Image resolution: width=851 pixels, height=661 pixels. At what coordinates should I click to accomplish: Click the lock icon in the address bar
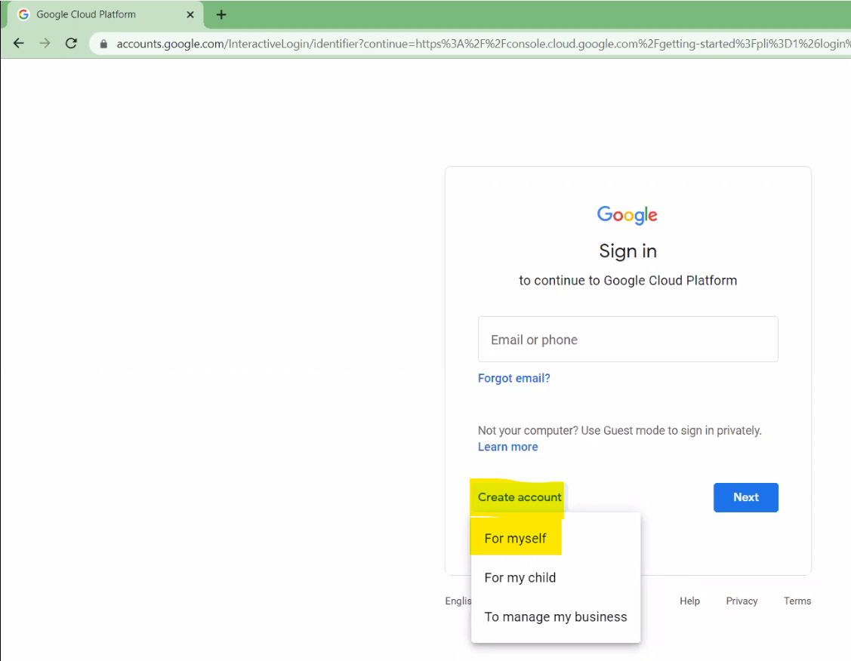coord(103,44)
